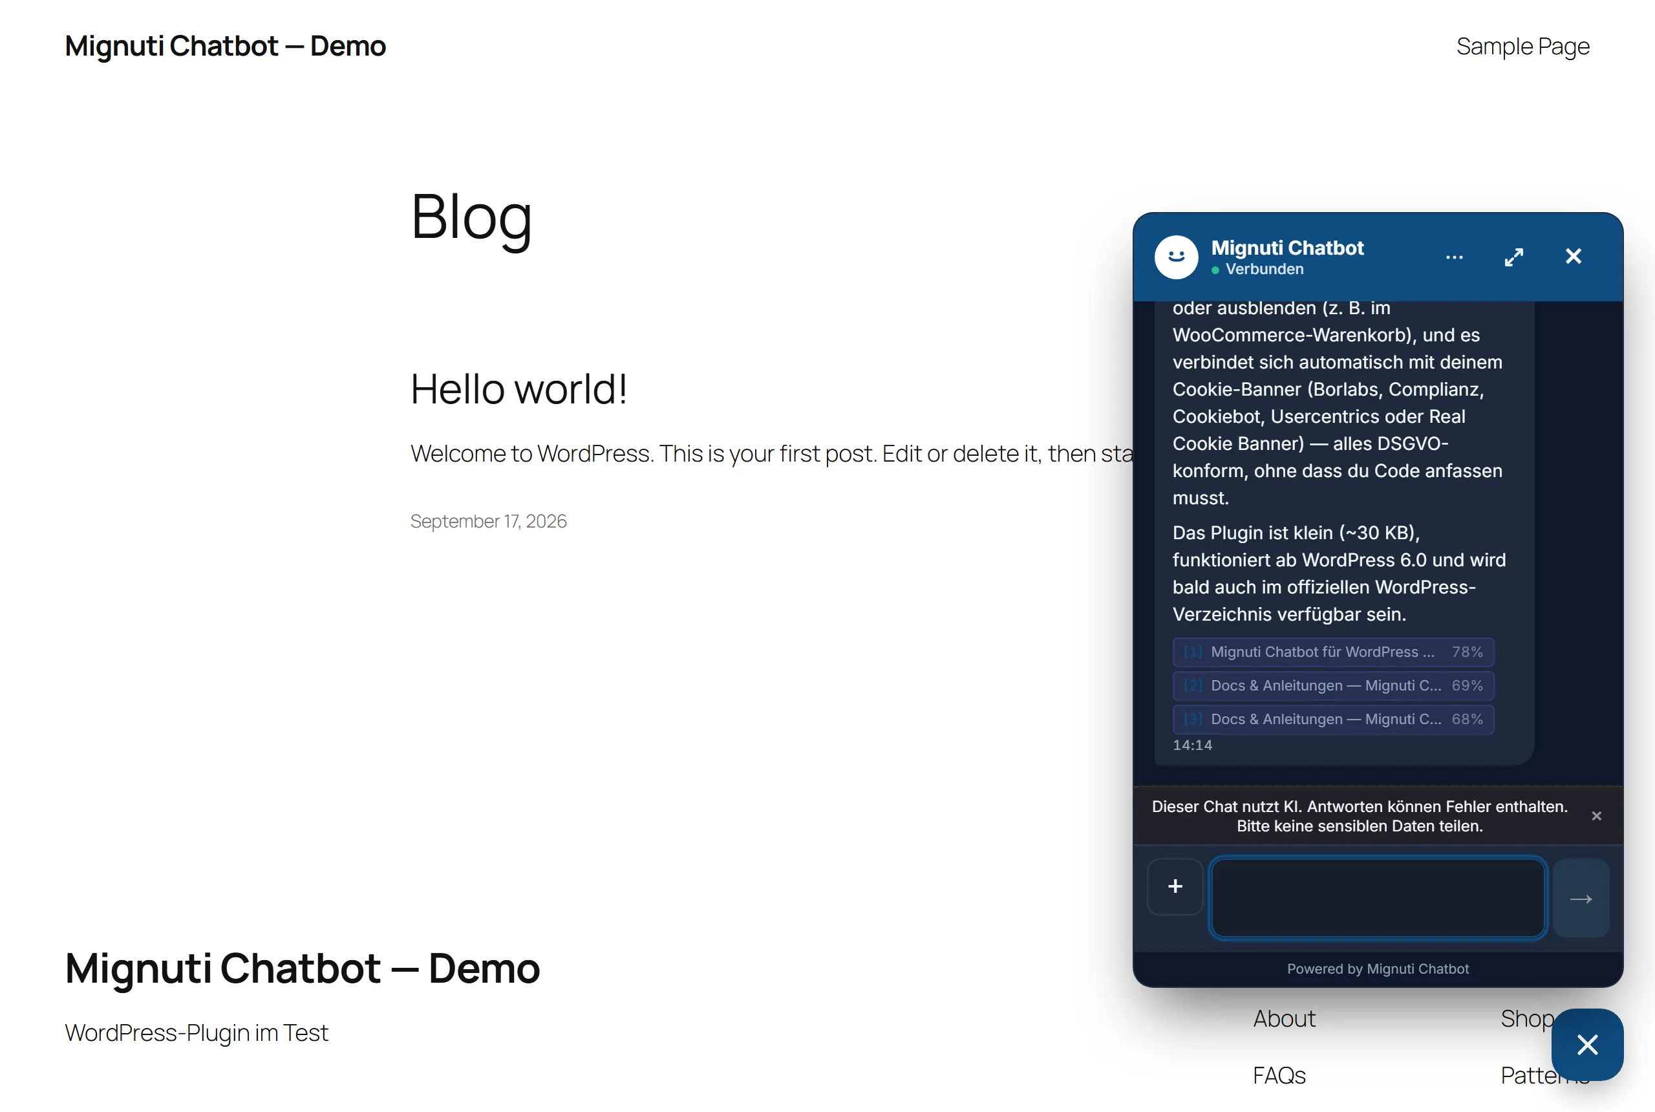Close the chat panel using header X
The height and width of the screenshot is (1112, 1655).
(x=1573, y=257)
